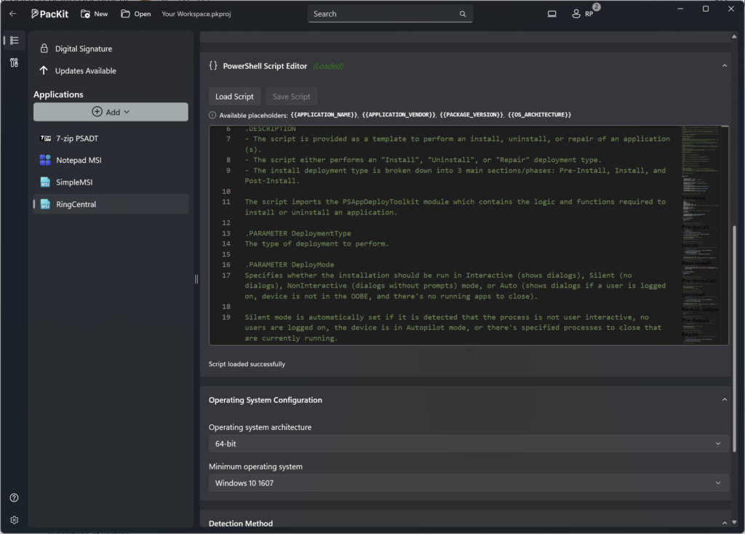745x534 pixels.
Task: Click the help question mark icon
Action: [13, 497]
